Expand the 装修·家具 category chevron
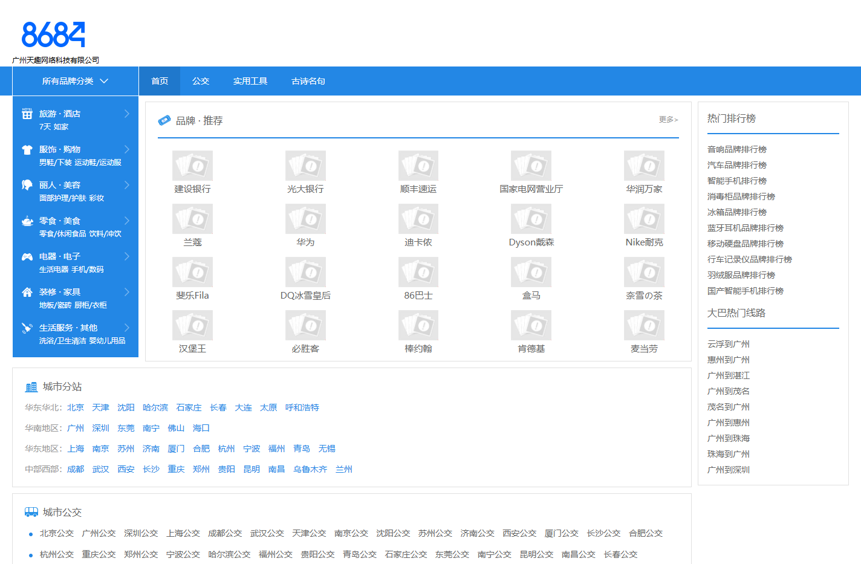This screenshot has height=564, width=861. click(x=127, y=292)
